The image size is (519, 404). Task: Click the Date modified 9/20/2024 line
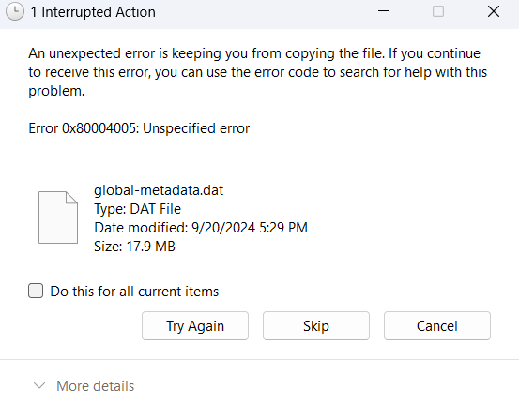201,228
